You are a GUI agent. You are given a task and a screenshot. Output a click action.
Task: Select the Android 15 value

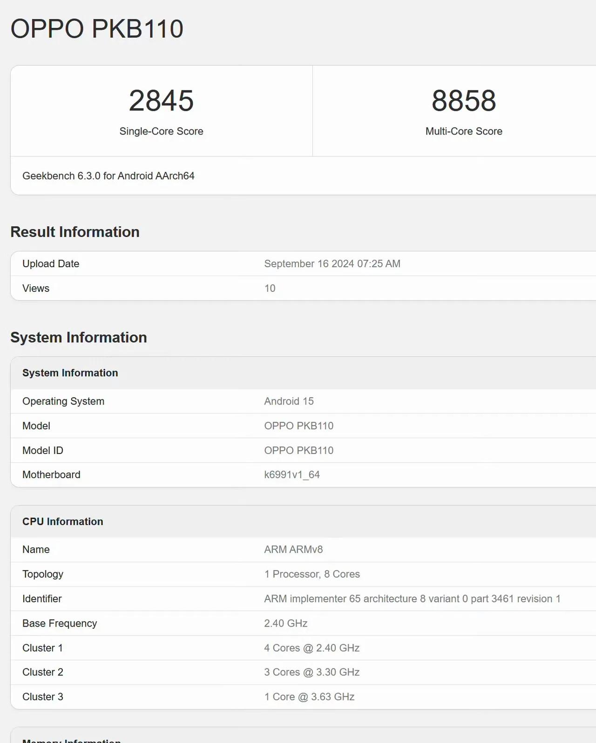[x=289, y=401]
